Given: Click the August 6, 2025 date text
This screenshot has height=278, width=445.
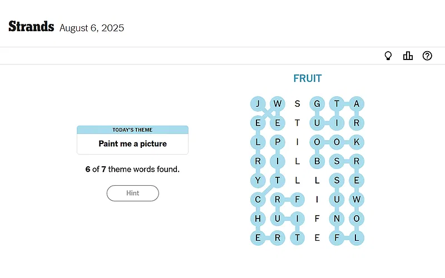Looking at the screenshot, I should click(x=92, y=28).
